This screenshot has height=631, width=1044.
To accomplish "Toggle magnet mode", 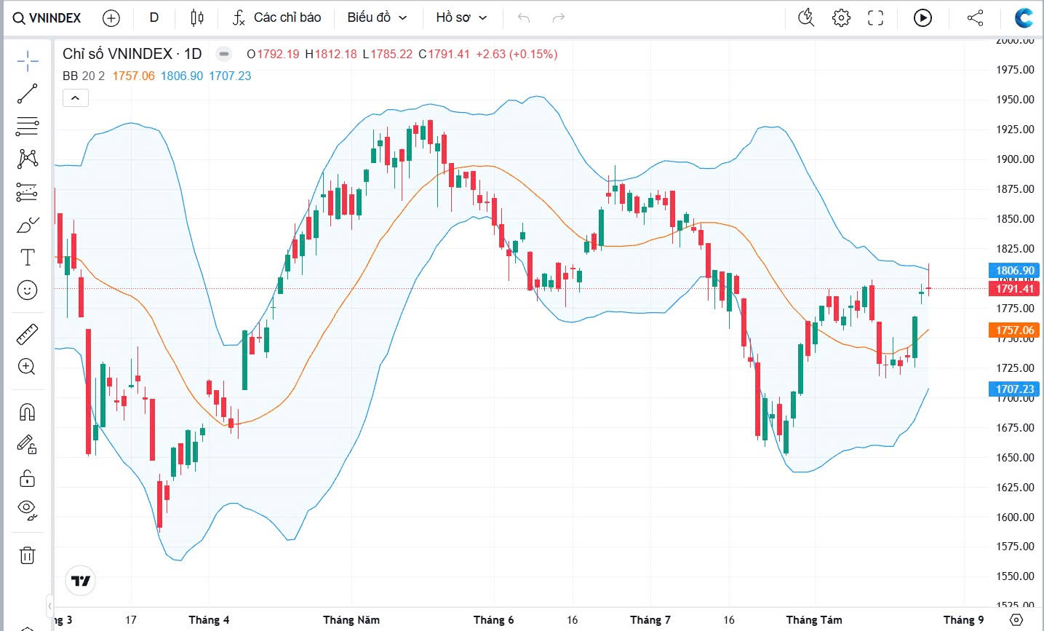I will (27, 412).
